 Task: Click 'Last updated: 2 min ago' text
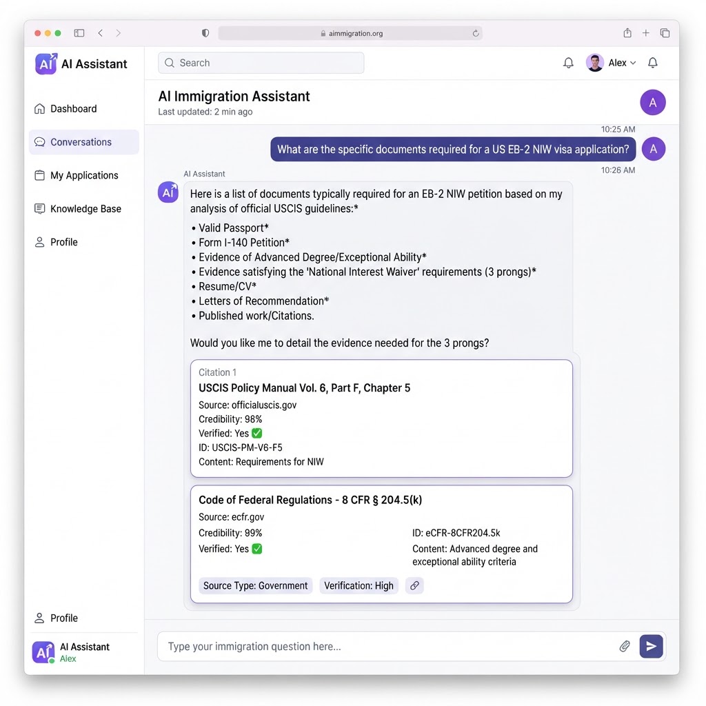[x=205, y=112]
